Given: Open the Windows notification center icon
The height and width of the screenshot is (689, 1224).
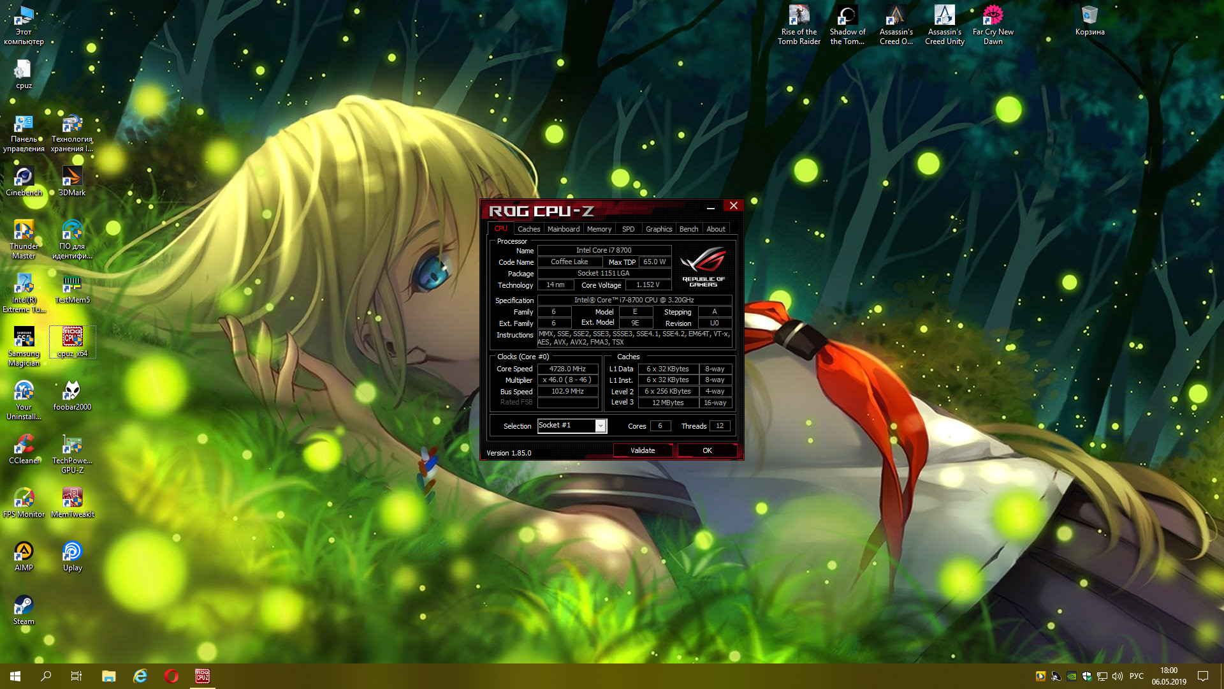Looking at the screenshot, I should click(x=1203, y=676).
